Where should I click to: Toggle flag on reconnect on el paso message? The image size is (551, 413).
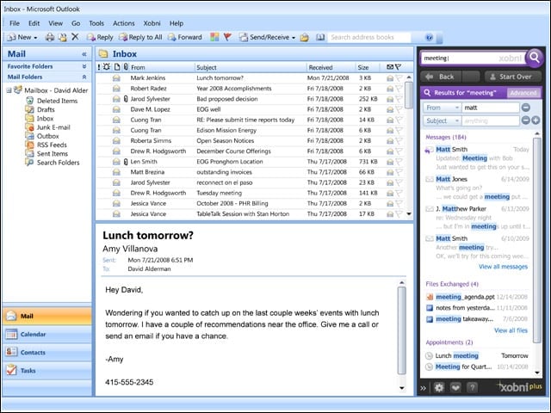click(x=399, y=182)
